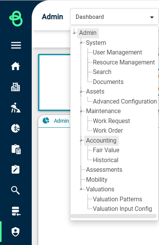Open the clipboard pencil assessments icon
Image resolution: width=159 pixels, height=245 pixels.
15,169
